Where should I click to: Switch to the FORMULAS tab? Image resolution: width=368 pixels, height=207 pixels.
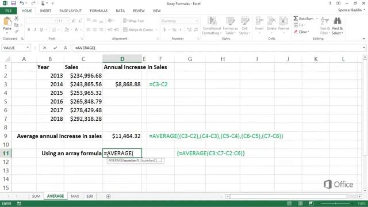(98, 11)
